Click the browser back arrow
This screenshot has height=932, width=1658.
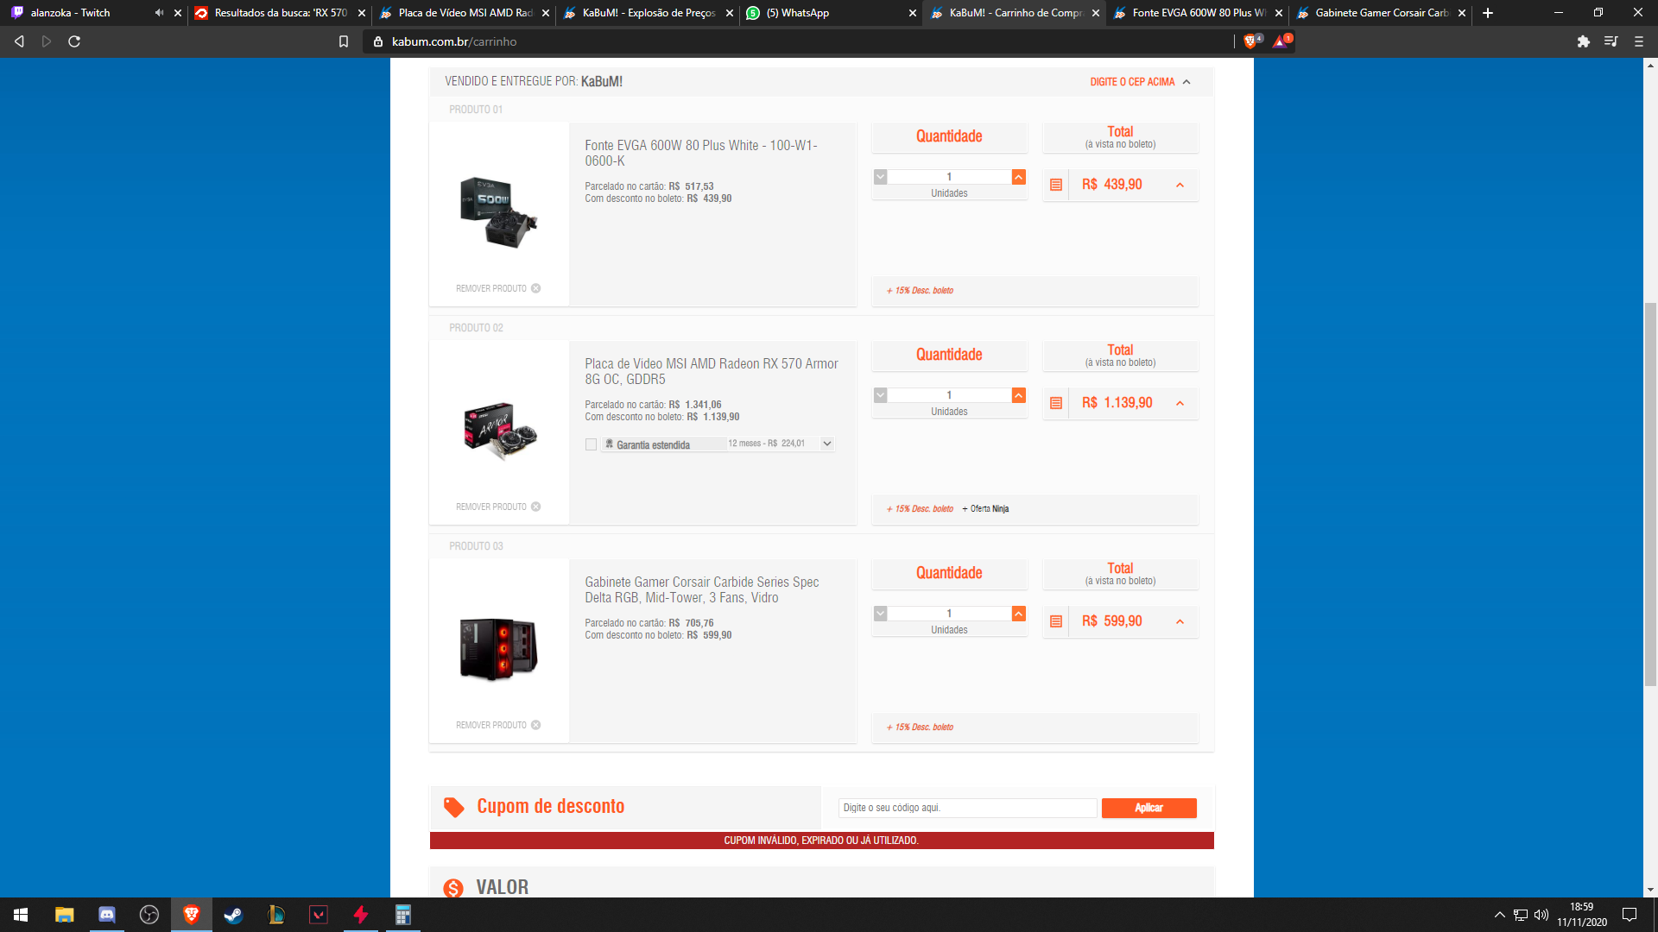19,41
